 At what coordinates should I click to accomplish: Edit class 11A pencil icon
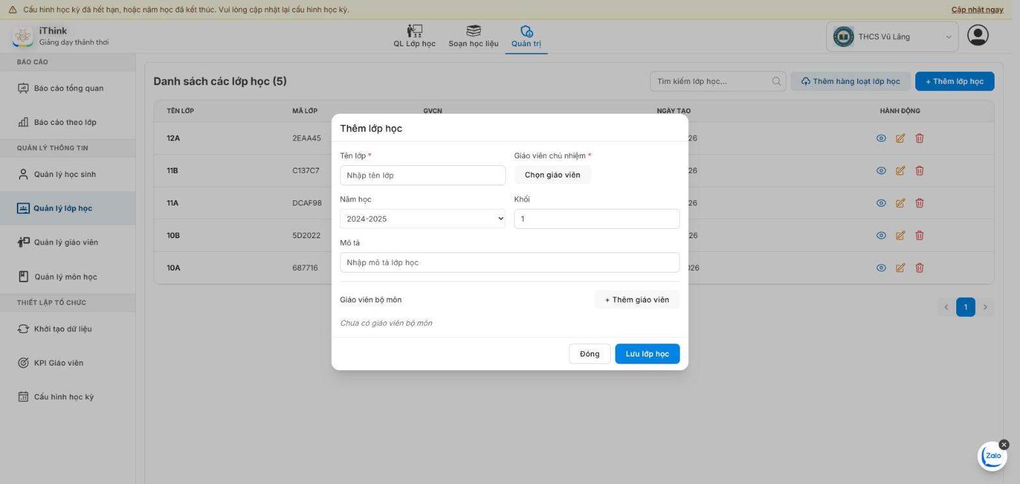tap(900, 203)
